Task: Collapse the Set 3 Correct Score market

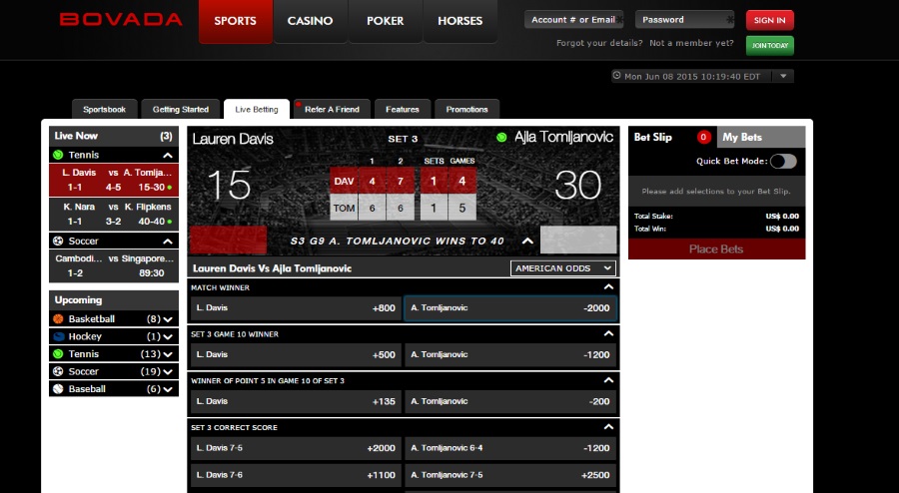Action: point(609,427)
